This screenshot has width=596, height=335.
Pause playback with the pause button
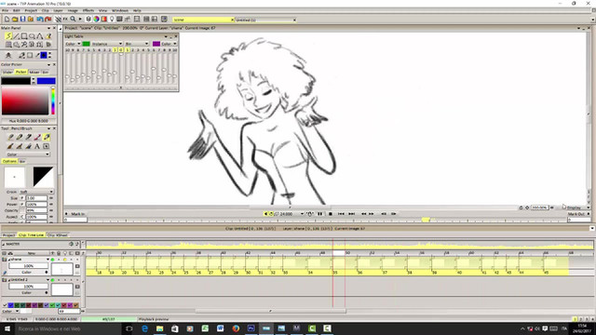pos(320,214)
